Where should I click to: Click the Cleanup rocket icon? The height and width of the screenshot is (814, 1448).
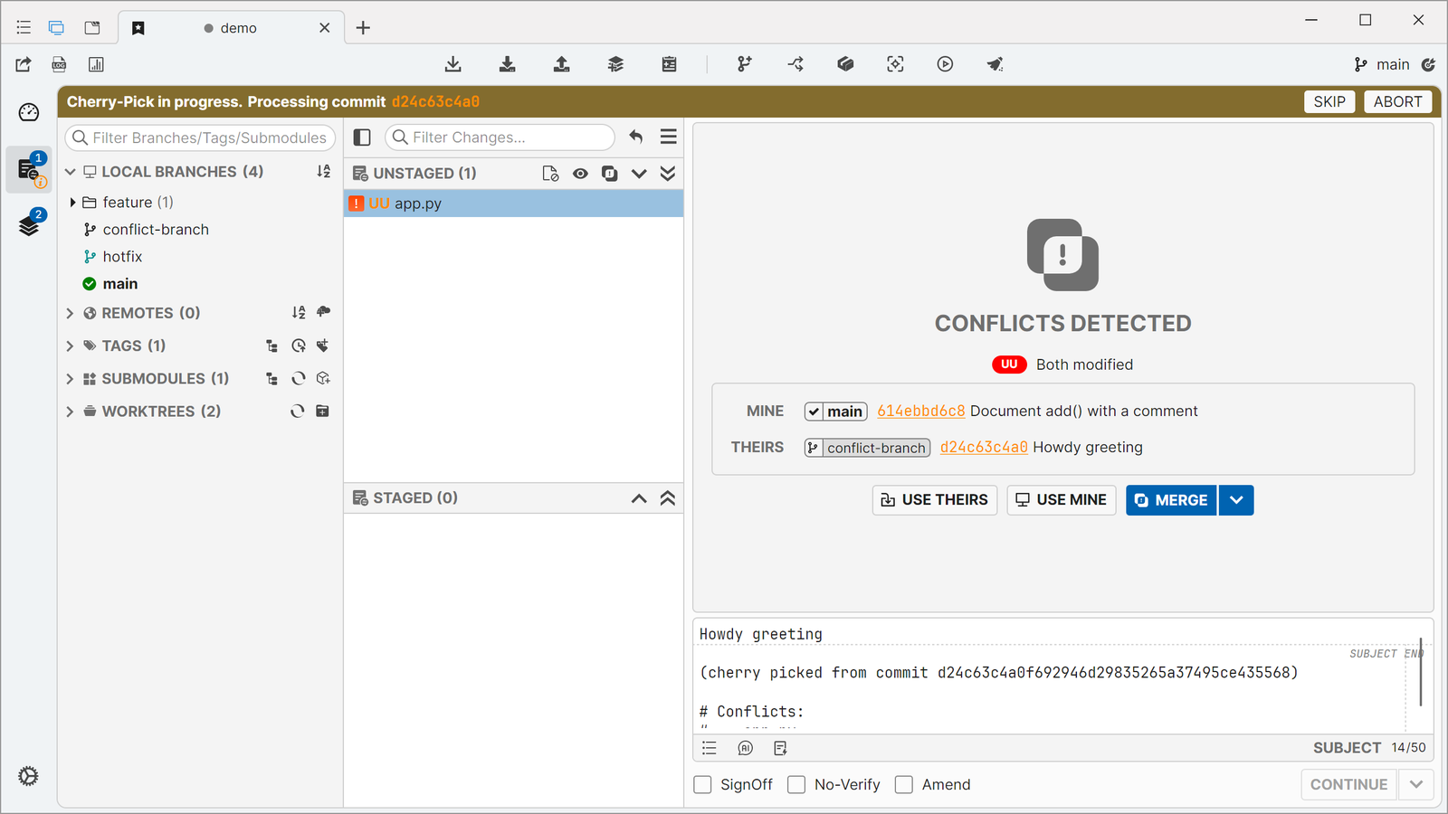pyautogui.click(x=995, y=64)
